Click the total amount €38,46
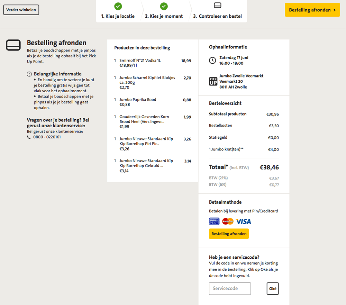Screen dimensions: 346x305 [x=269, y=167]
